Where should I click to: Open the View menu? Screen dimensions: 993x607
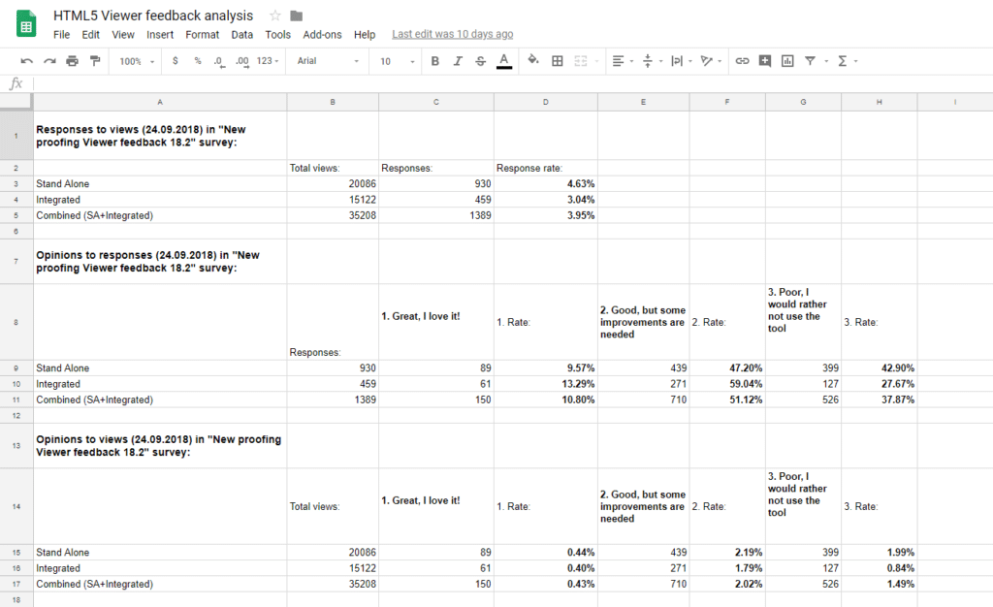coord(123,35)
